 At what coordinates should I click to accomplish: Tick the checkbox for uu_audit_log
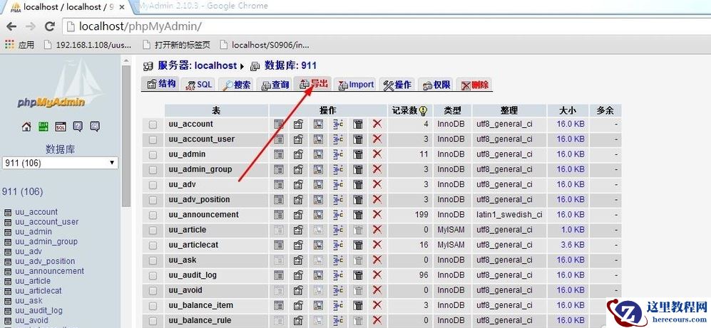153,275
